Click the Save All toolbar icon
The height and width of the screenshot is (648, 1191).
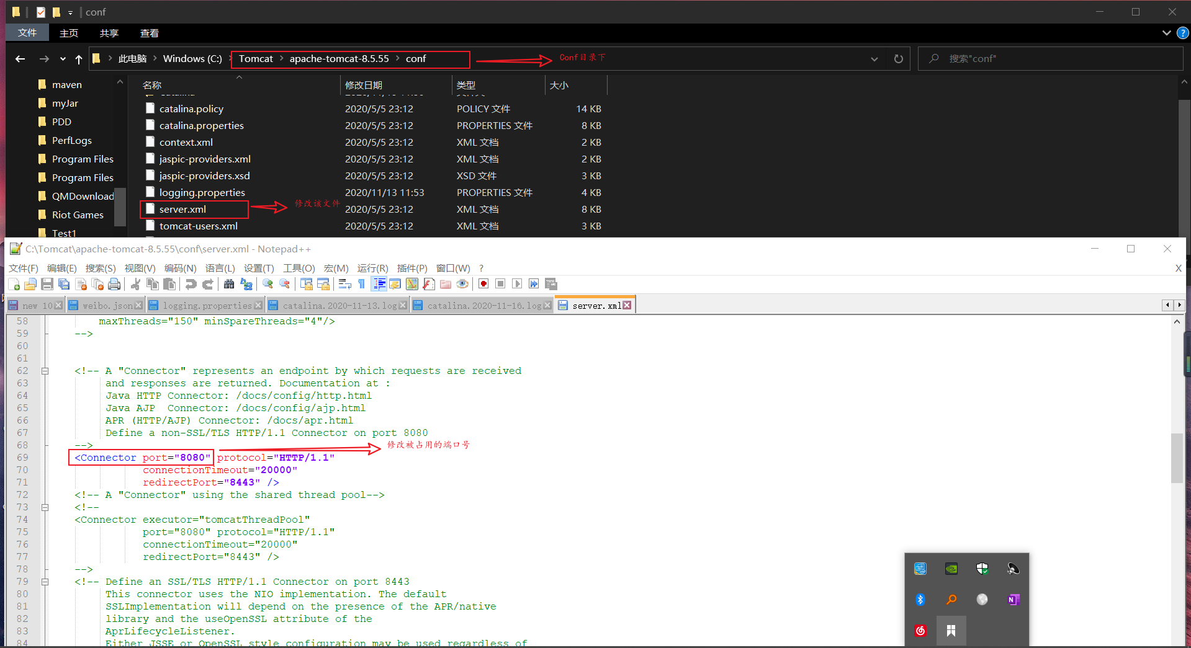click(x=64, y=284)
